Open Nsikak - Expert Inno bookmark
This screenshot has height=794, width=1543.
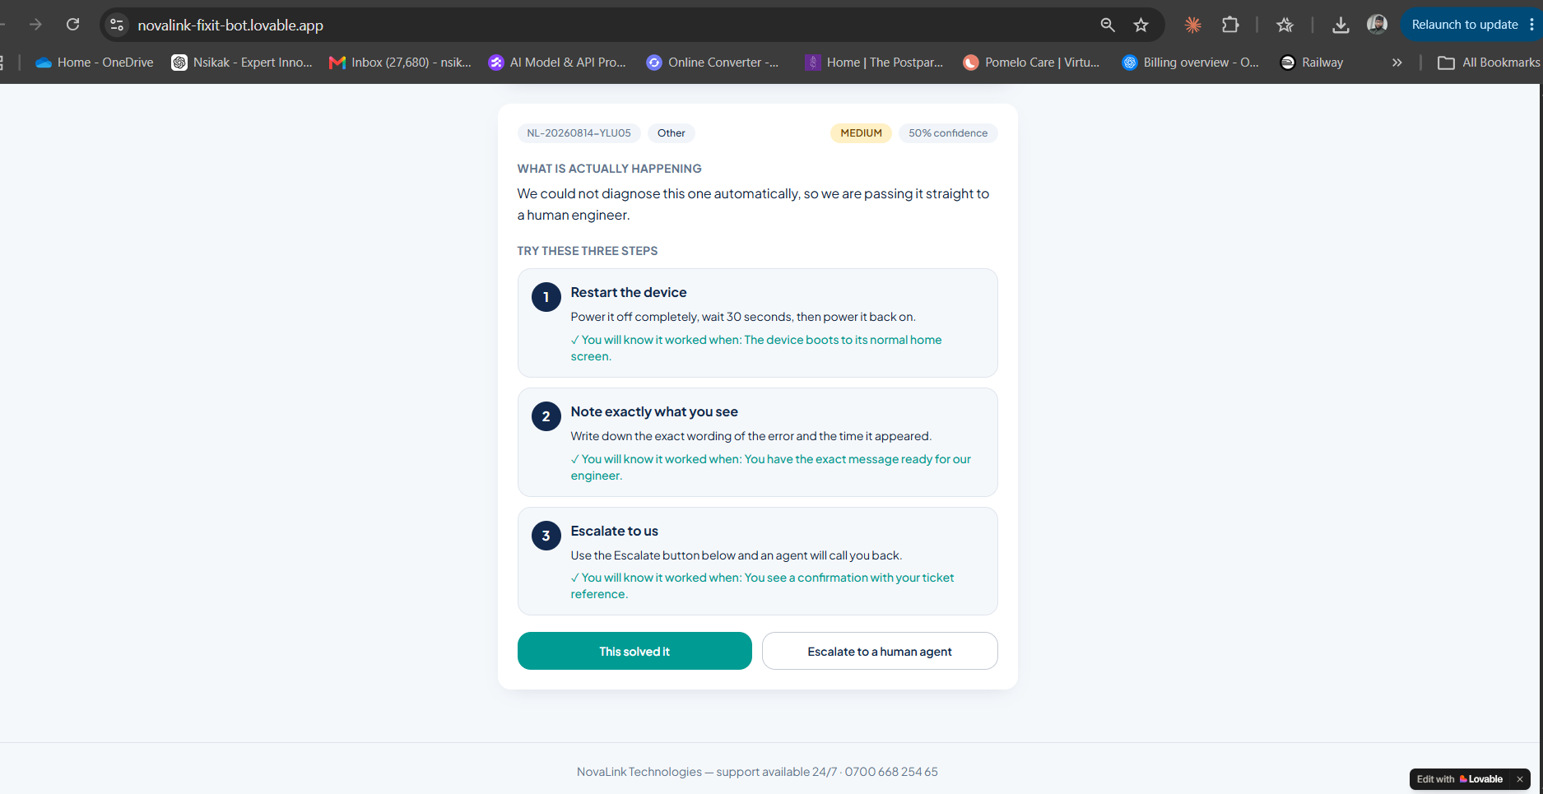click(242, 63)
